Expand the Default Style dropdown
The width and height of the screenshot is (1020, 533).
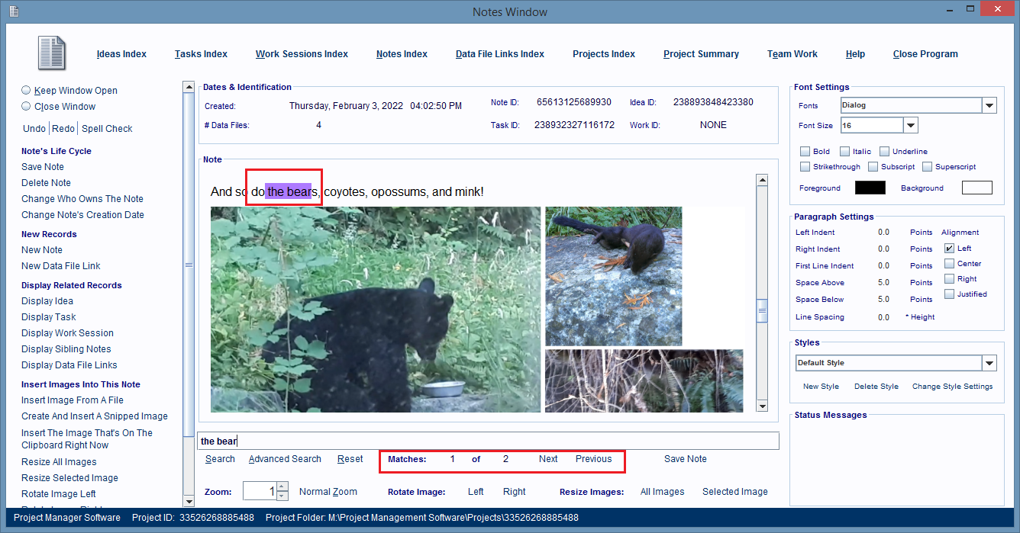click(x=989, y=363)
